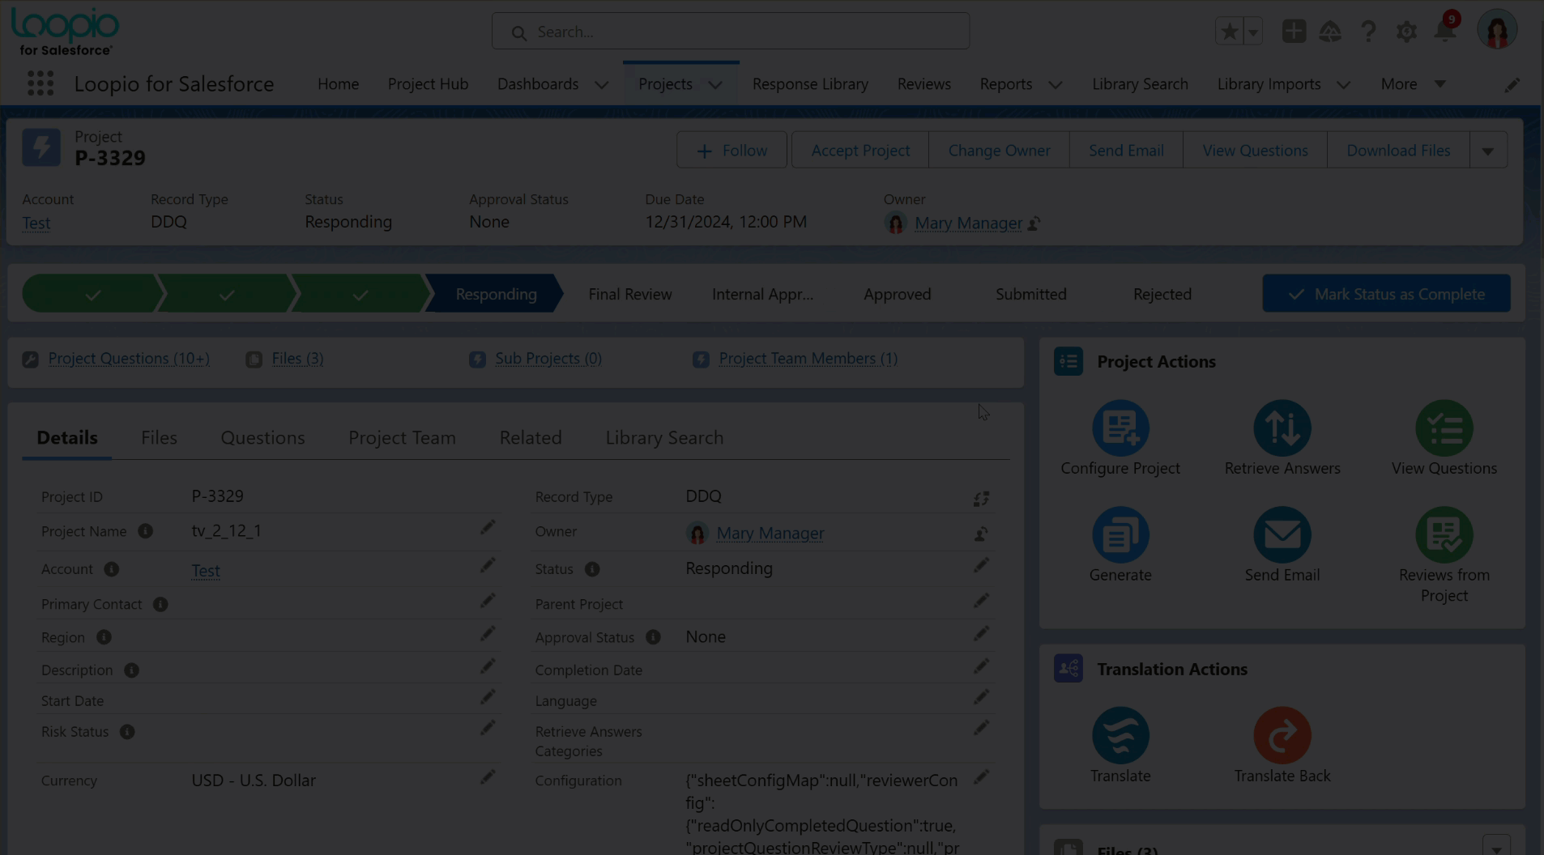Image resolution: width=1544 pixels, height=855 pixels.
Task: Click Download Files button
Action: [x=1398, y=151]
